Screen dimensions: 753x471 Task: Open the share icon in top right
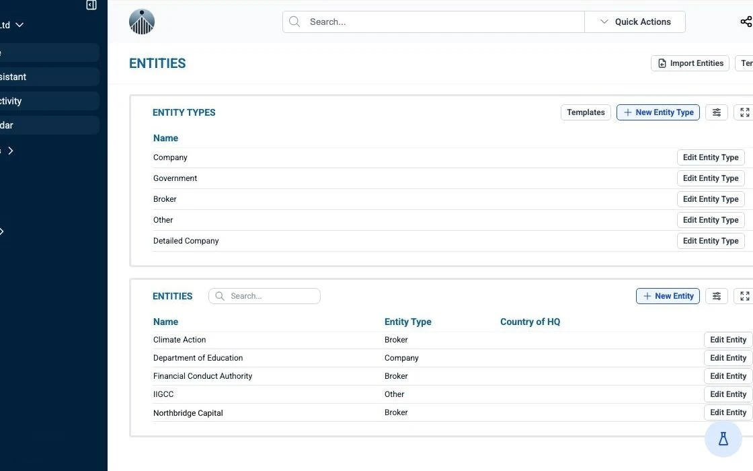pos(746,22)
